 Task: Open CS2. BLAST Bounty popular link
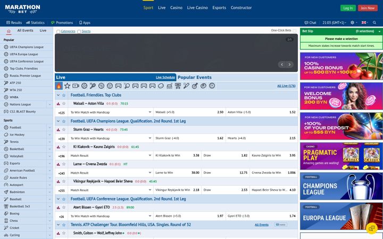22,112
